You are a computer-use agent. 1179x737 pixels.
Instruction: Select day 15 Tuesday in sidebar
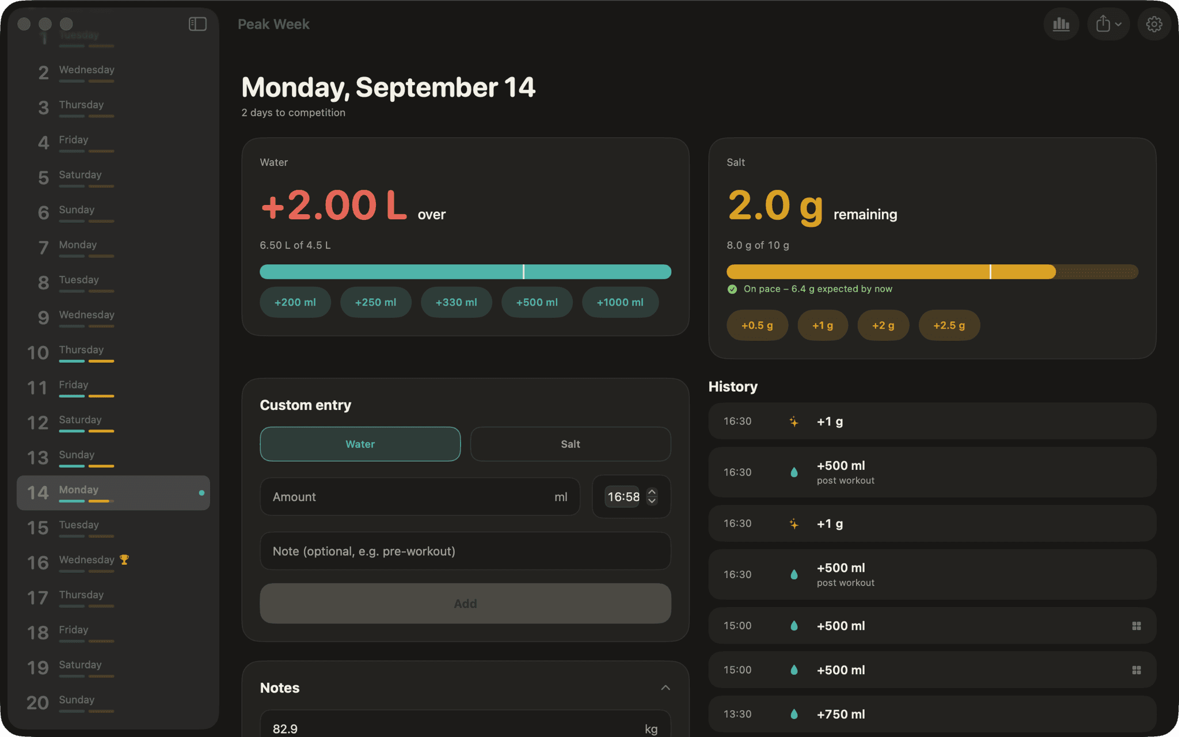pyautogui.click(x=113, y=528)
